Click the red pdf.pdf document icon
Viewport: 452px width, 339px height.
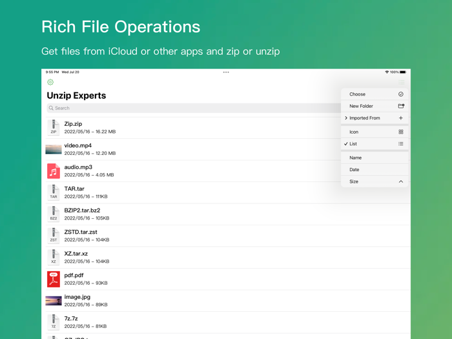pyautogui.click(x=54, y=278)
